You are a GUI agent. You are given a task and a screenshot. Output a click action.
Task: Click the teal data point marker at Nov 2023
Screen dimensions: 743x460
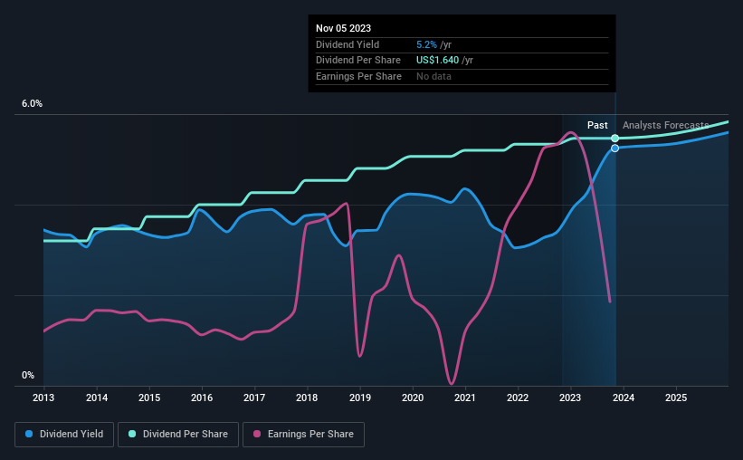(614, 139)
